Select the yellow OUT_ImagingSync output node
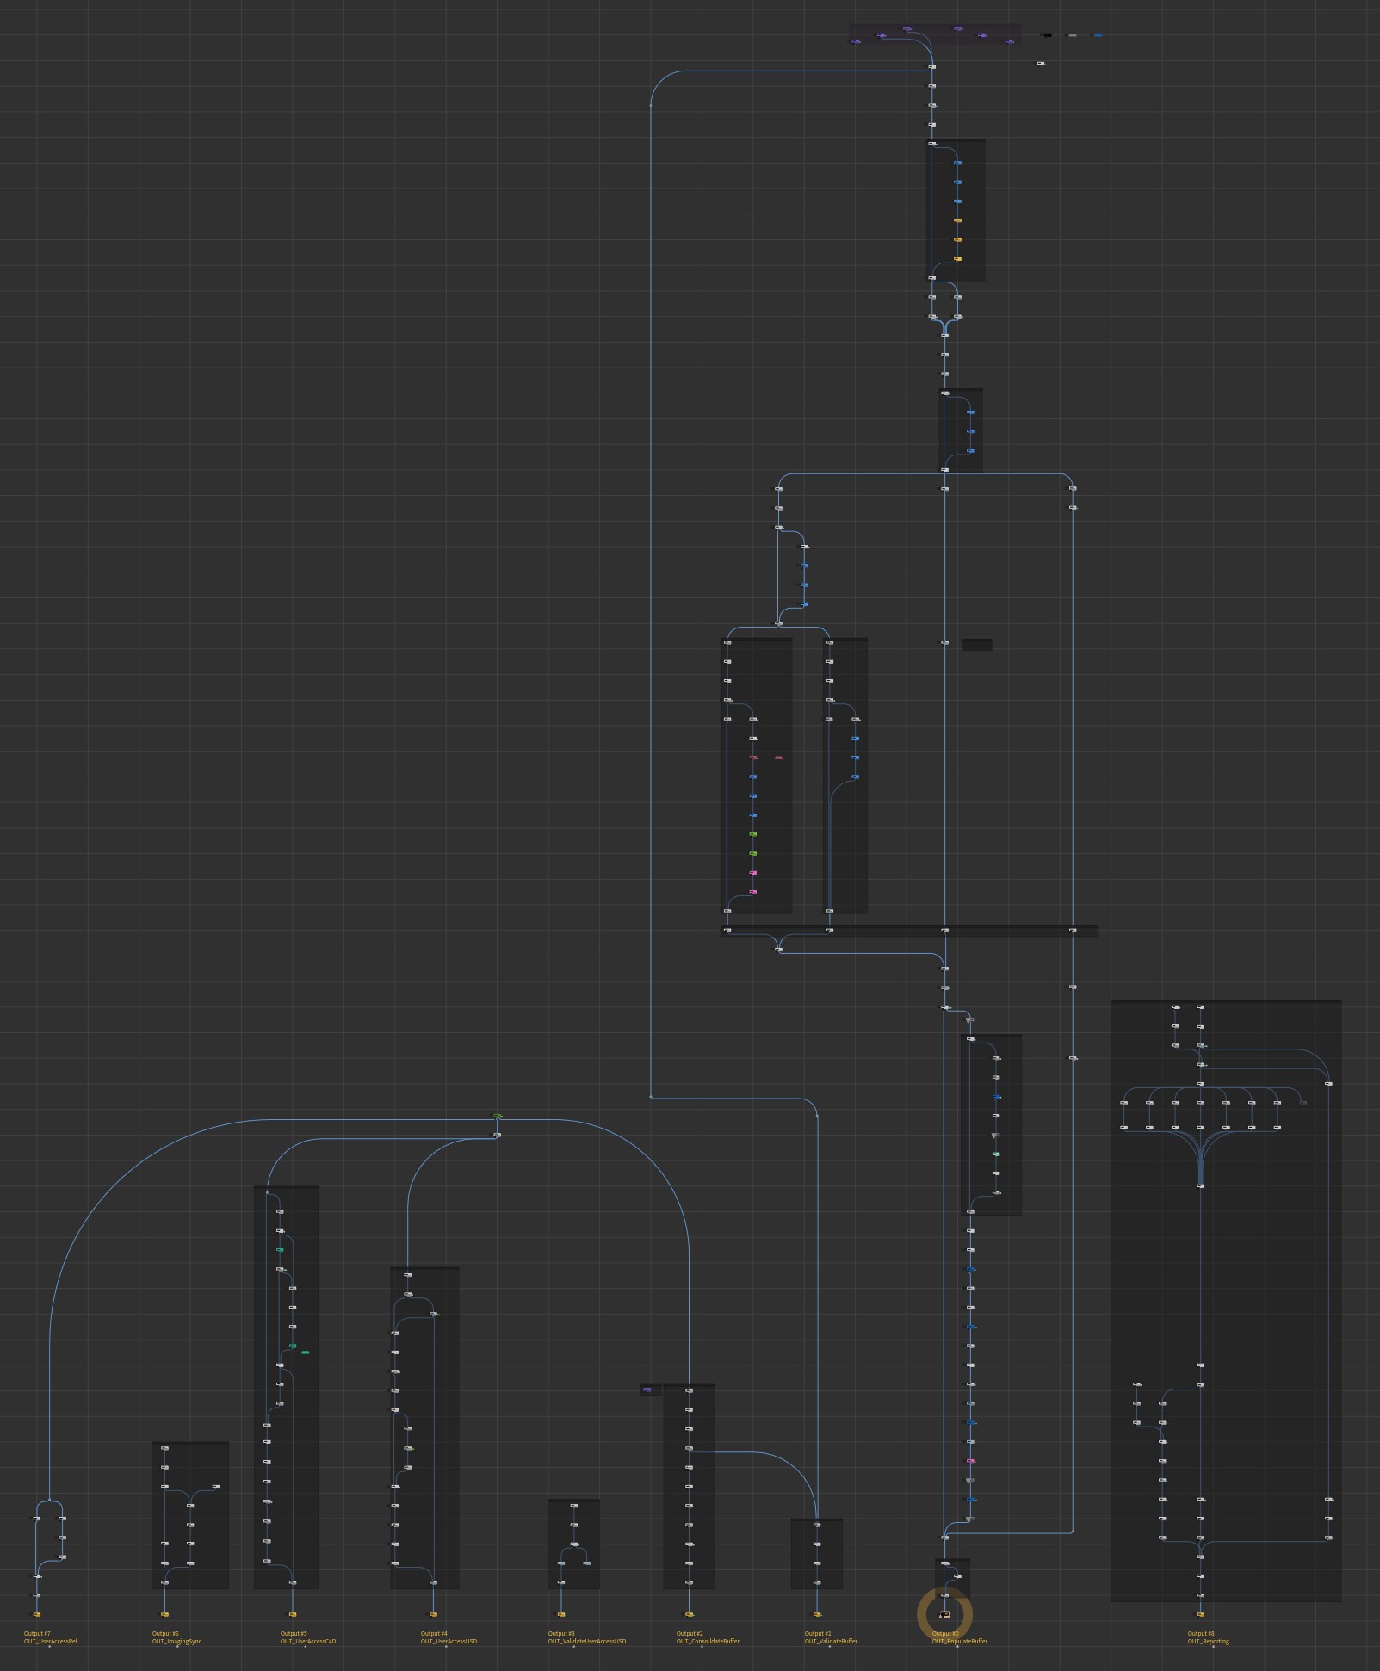This screenshot has width=1380, height=1671. [164, 1614]
